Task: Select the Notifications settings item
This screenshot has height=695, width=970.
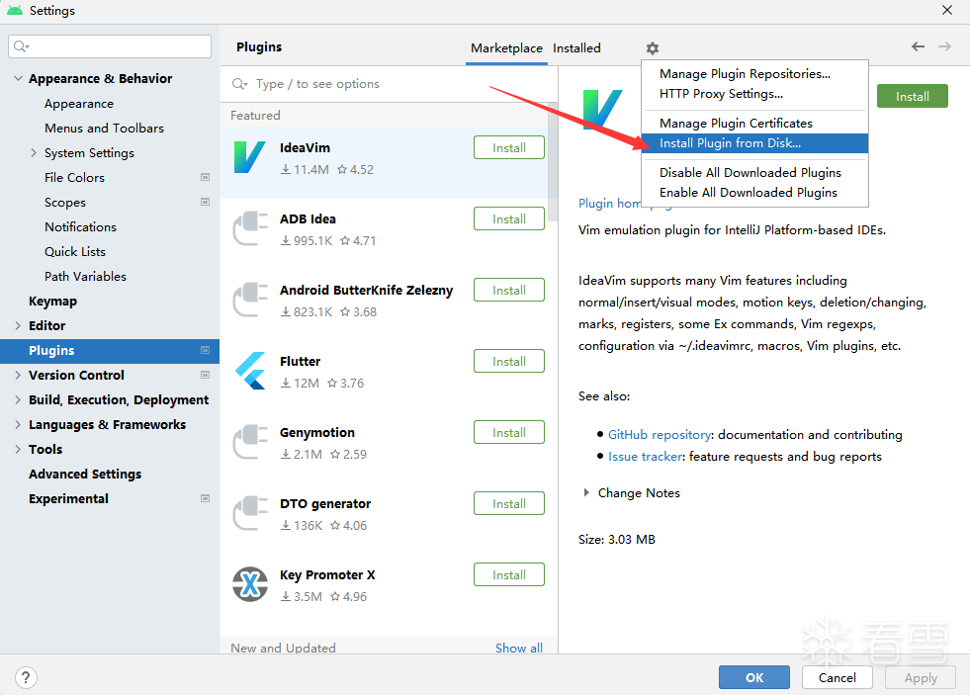Action: (x=80, y=227)
